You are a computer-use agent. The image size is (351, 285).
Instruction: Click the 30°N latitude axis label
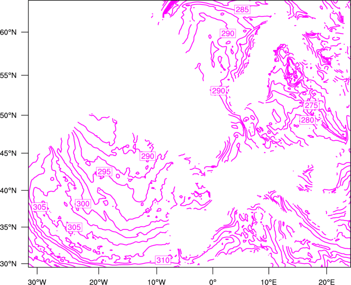point(8,264)
